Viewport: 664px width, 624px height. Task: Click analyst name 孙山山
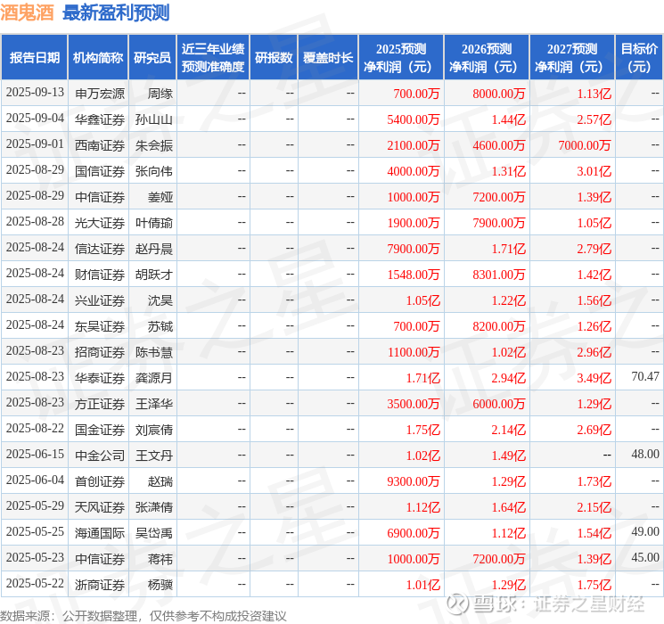point(153,119)
